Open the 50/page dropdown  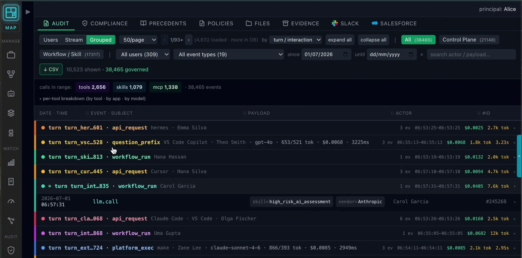click(x=139, y=40)
